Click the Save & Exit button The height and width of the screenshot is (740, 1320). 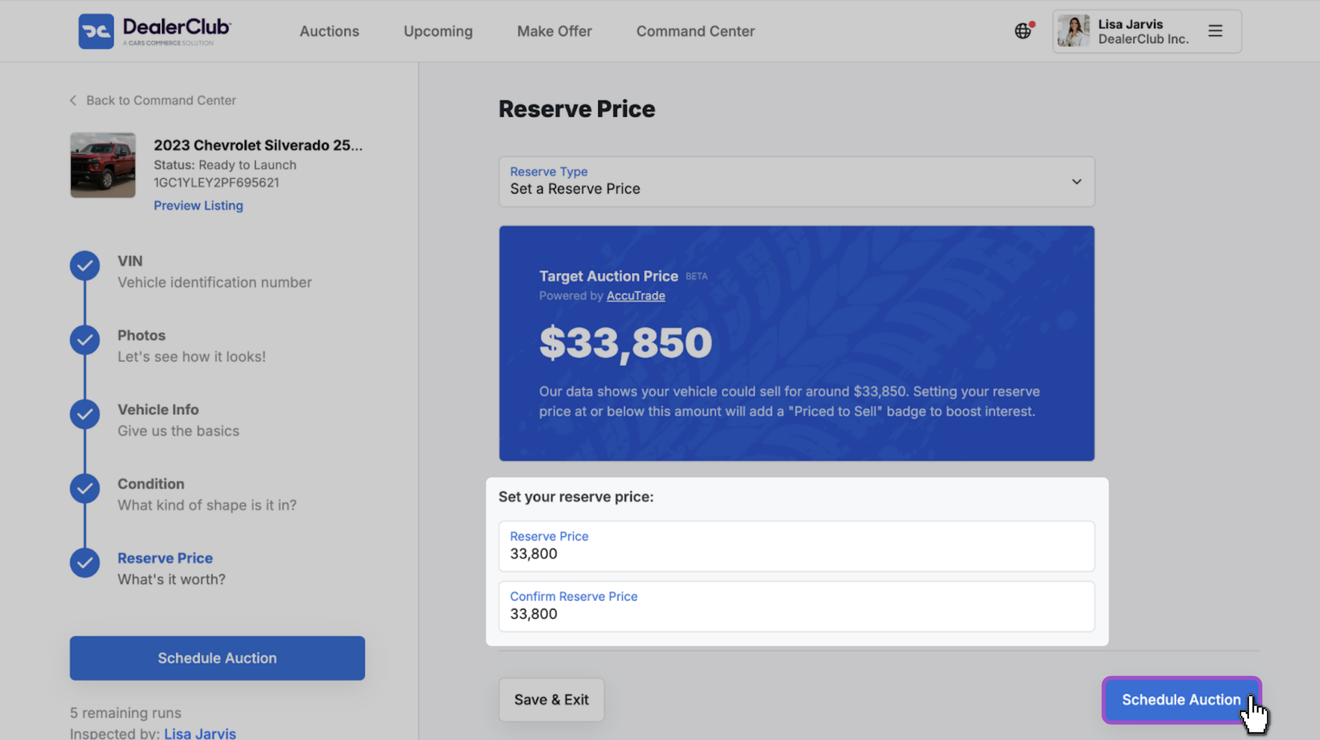(551, 699)
